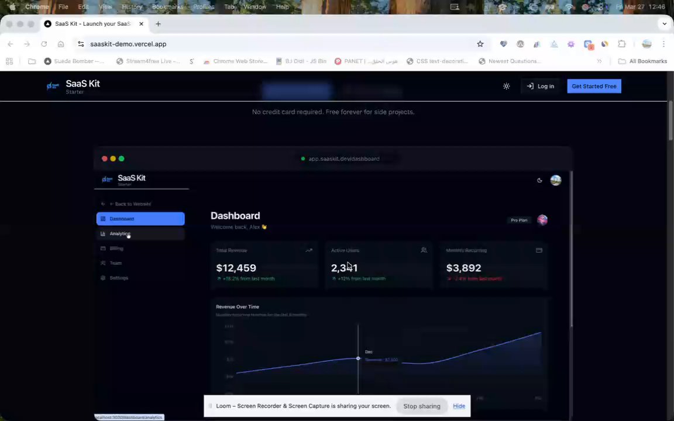The height and width of the screenshot is (421, 674).
Task: Open the Apple menu
Action: pos(12,7)
